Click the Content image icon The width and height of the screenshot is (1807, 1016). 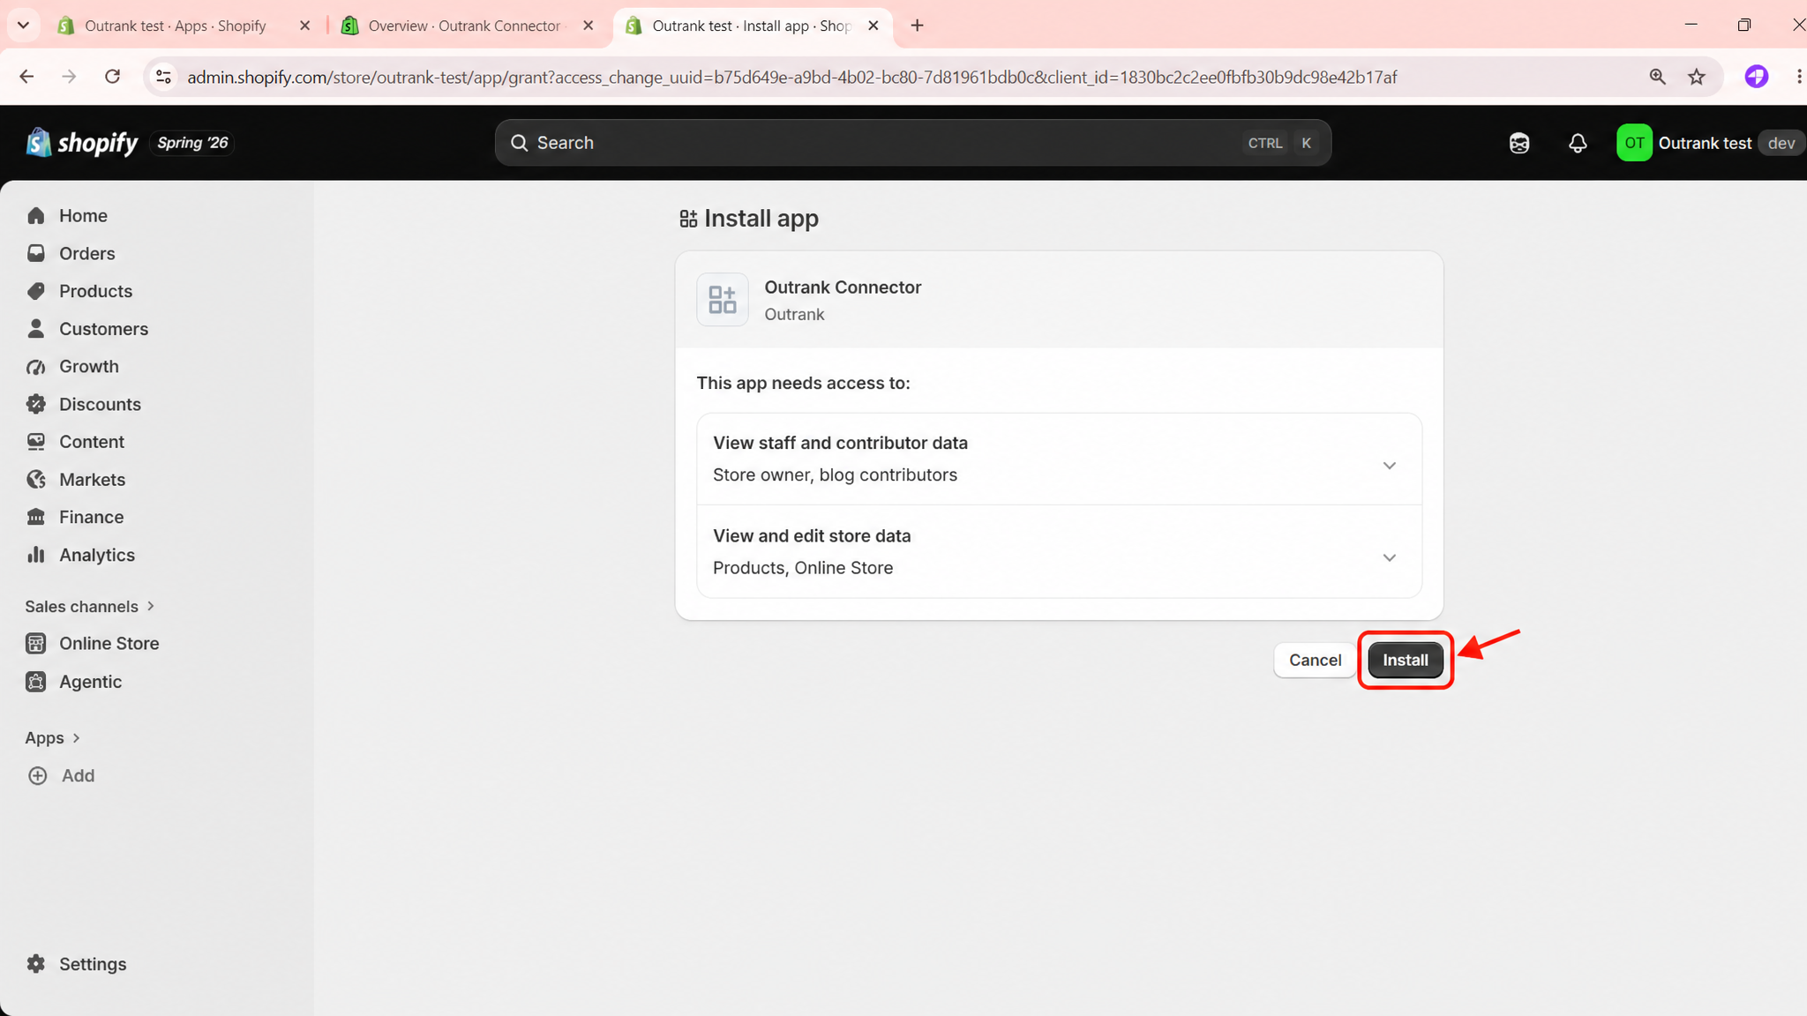(36, 442)
